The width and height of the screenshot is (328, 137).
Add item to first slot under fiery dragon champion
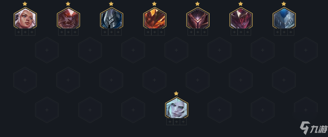[148, 32]
